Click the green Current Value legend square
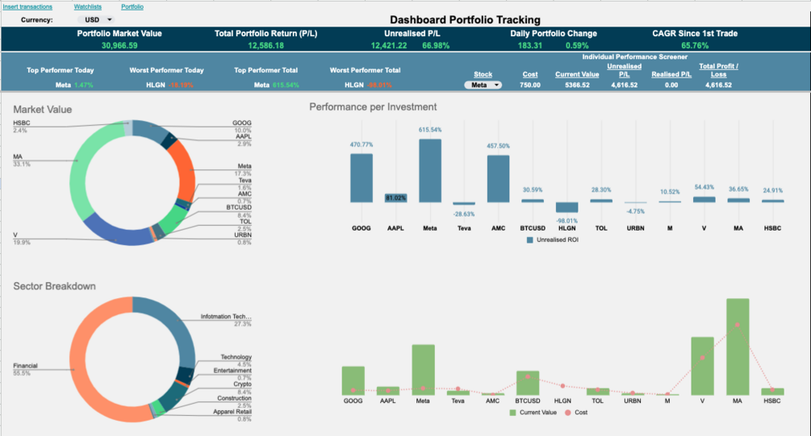This screenshot has width=811, height=436. click(512, 413)
